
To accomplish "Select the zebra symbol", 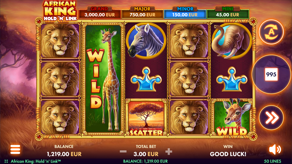I will [x=146, y=41].
